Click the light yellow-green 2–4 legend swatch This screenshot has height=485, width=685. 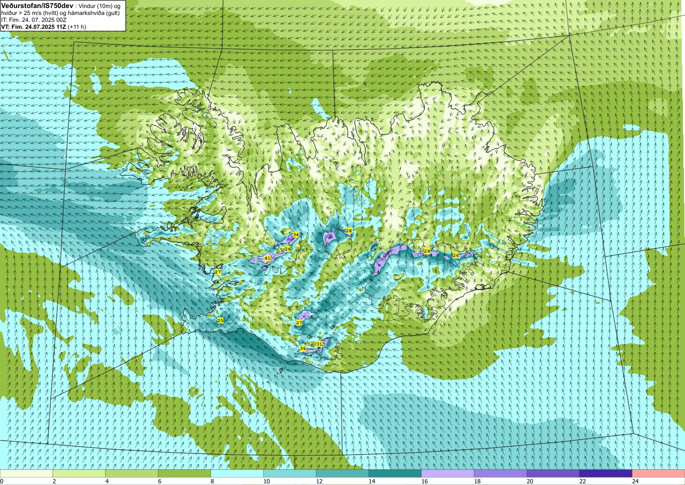click(x=79, y=473)
